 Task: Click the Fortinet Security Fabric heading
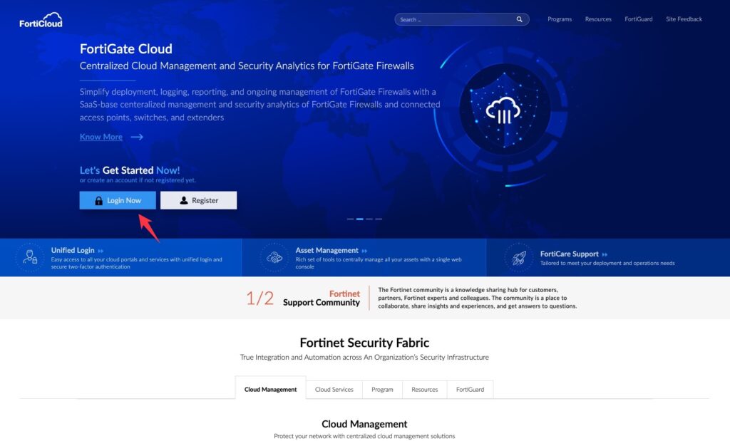[x=364, y=343]
